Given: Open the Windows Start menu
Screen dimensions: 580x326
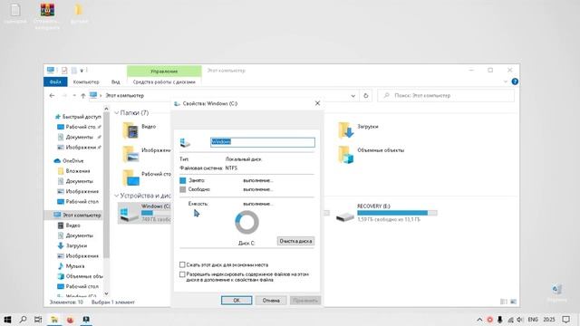Looking at the screenshot, I should click(x=7, y=320).
